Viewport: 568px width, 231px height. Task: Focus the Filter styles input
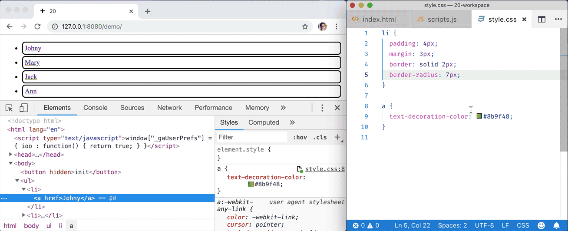pos(251,137)
